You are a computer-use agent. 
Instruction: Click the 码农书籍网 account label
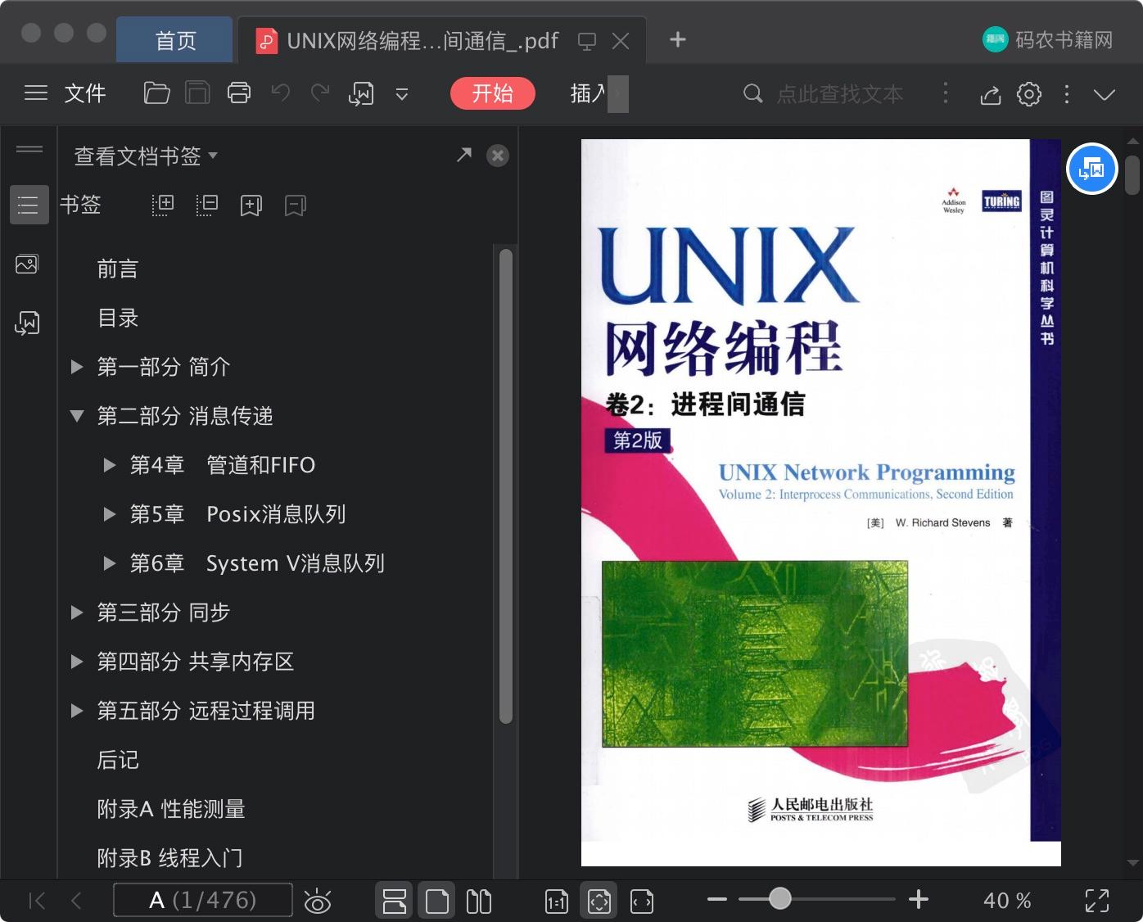(x=1064, y=40)
